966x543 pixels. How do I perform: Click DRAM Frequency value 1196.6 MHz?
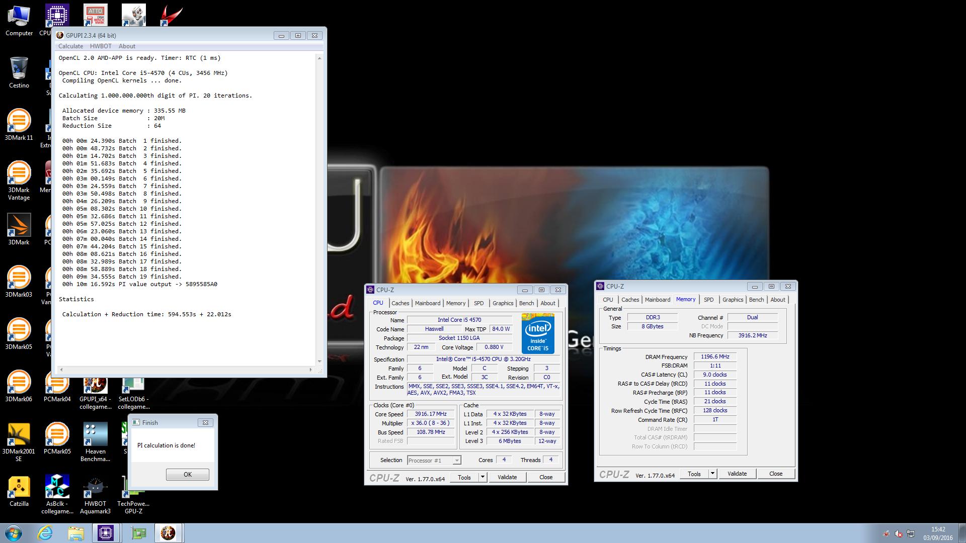(715, 357)
